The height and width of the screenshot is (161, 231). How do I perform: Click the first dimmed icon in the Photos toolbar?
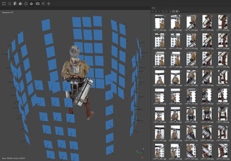pos(152,11)
